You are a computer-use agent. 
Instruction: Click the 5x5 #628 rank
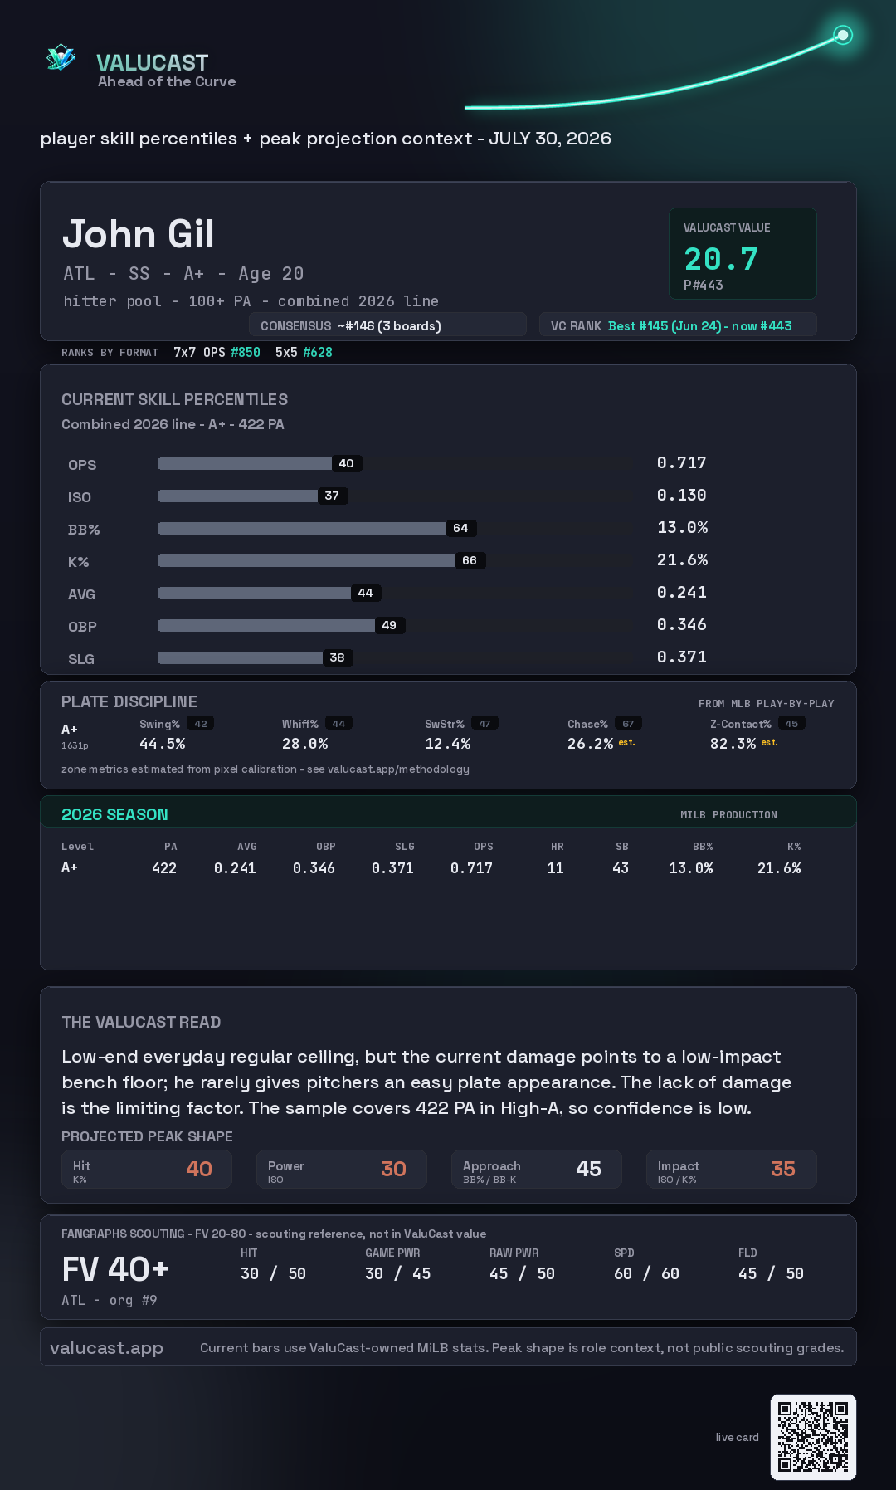pyautogui.click(x=304, y=352)
